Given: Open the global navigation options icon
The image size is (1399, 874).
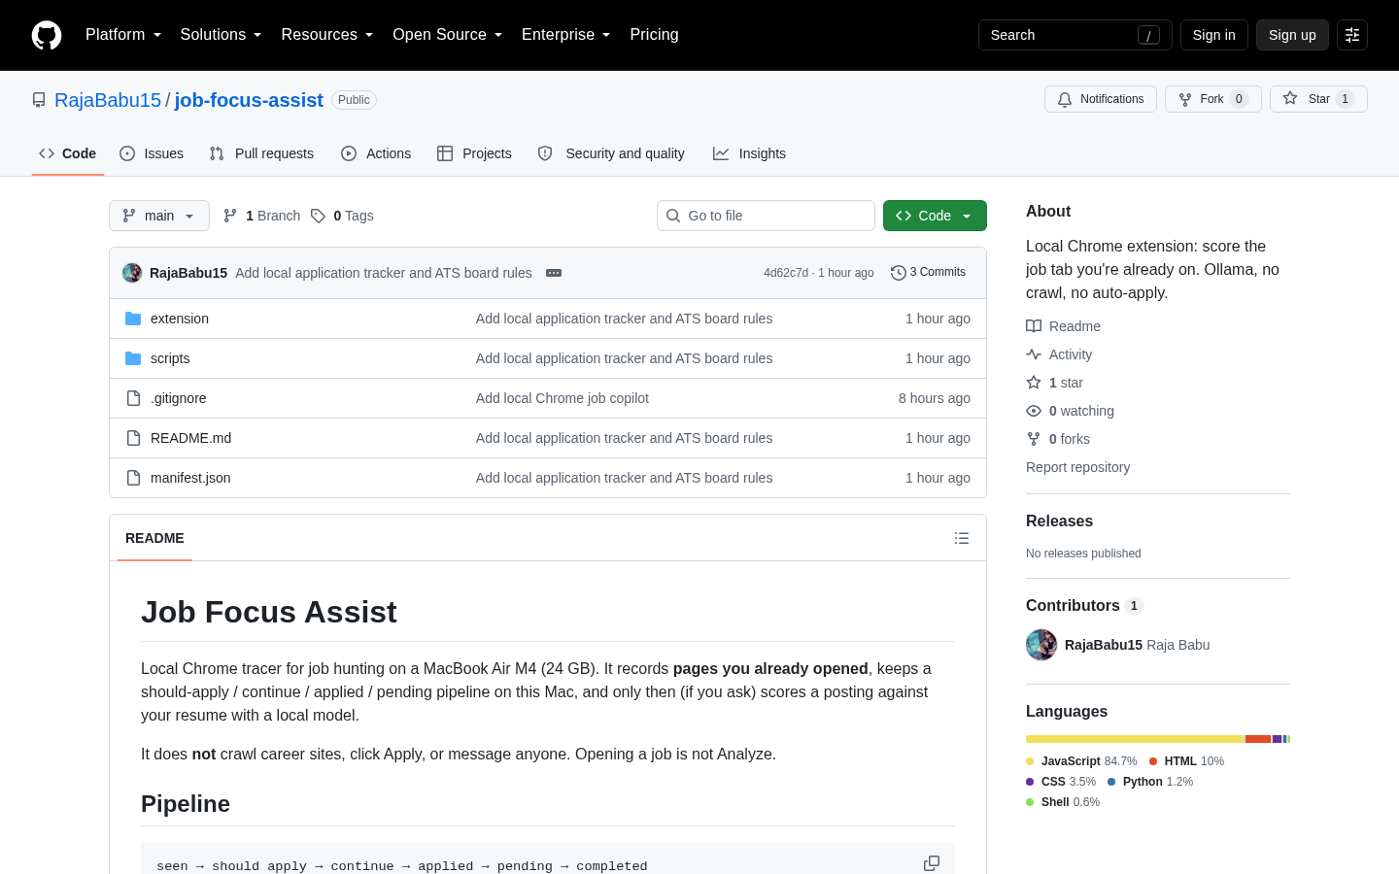Looking at the screenshot, I should [x=1352, y=35].
